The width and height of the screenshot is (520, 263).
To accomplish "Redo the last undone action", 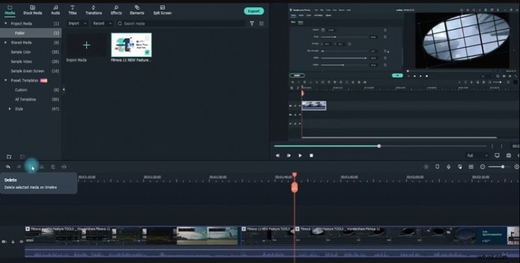I will point(19,167).
